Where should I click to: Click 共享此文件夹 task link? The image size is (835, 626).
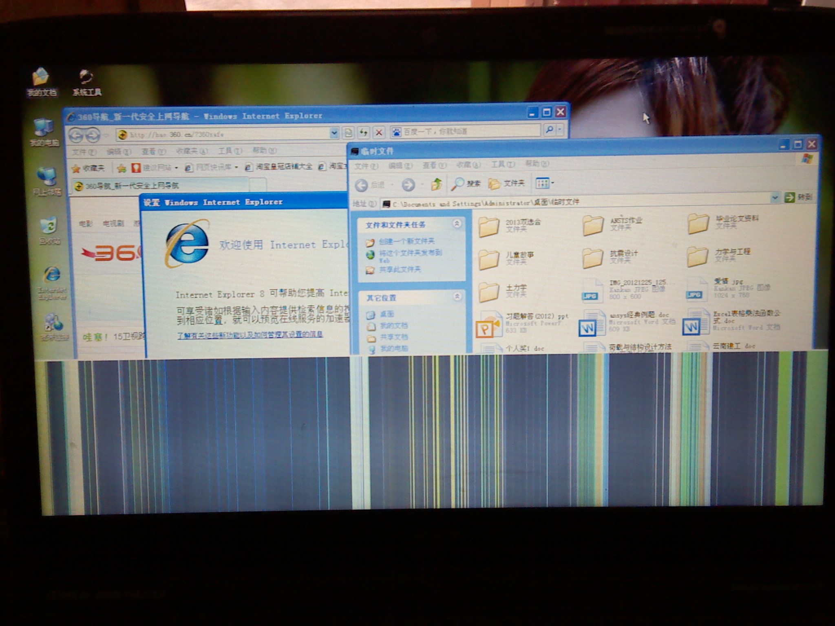pos(393,270)
